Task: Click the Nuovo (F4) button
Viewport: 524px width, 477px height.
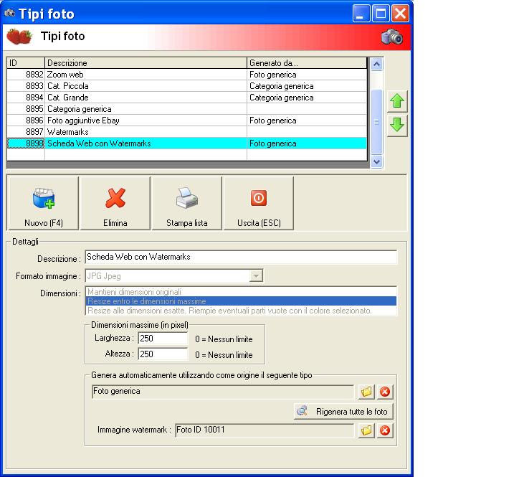Action: click(43, 203)
